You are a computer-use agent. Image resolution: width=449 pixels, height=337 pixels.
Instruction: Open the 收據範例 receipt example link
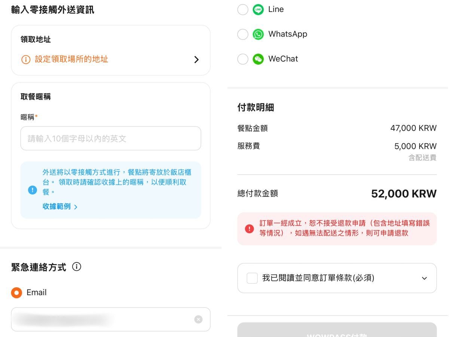point(60,206)
